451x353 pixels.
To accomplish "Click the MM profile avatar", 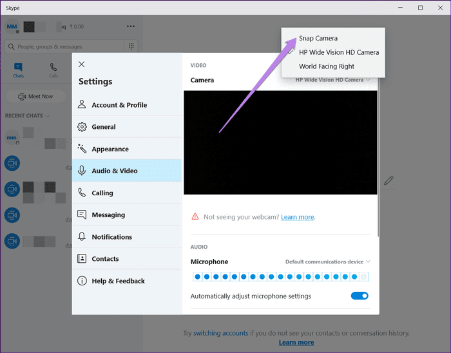I will click(12, 26).
